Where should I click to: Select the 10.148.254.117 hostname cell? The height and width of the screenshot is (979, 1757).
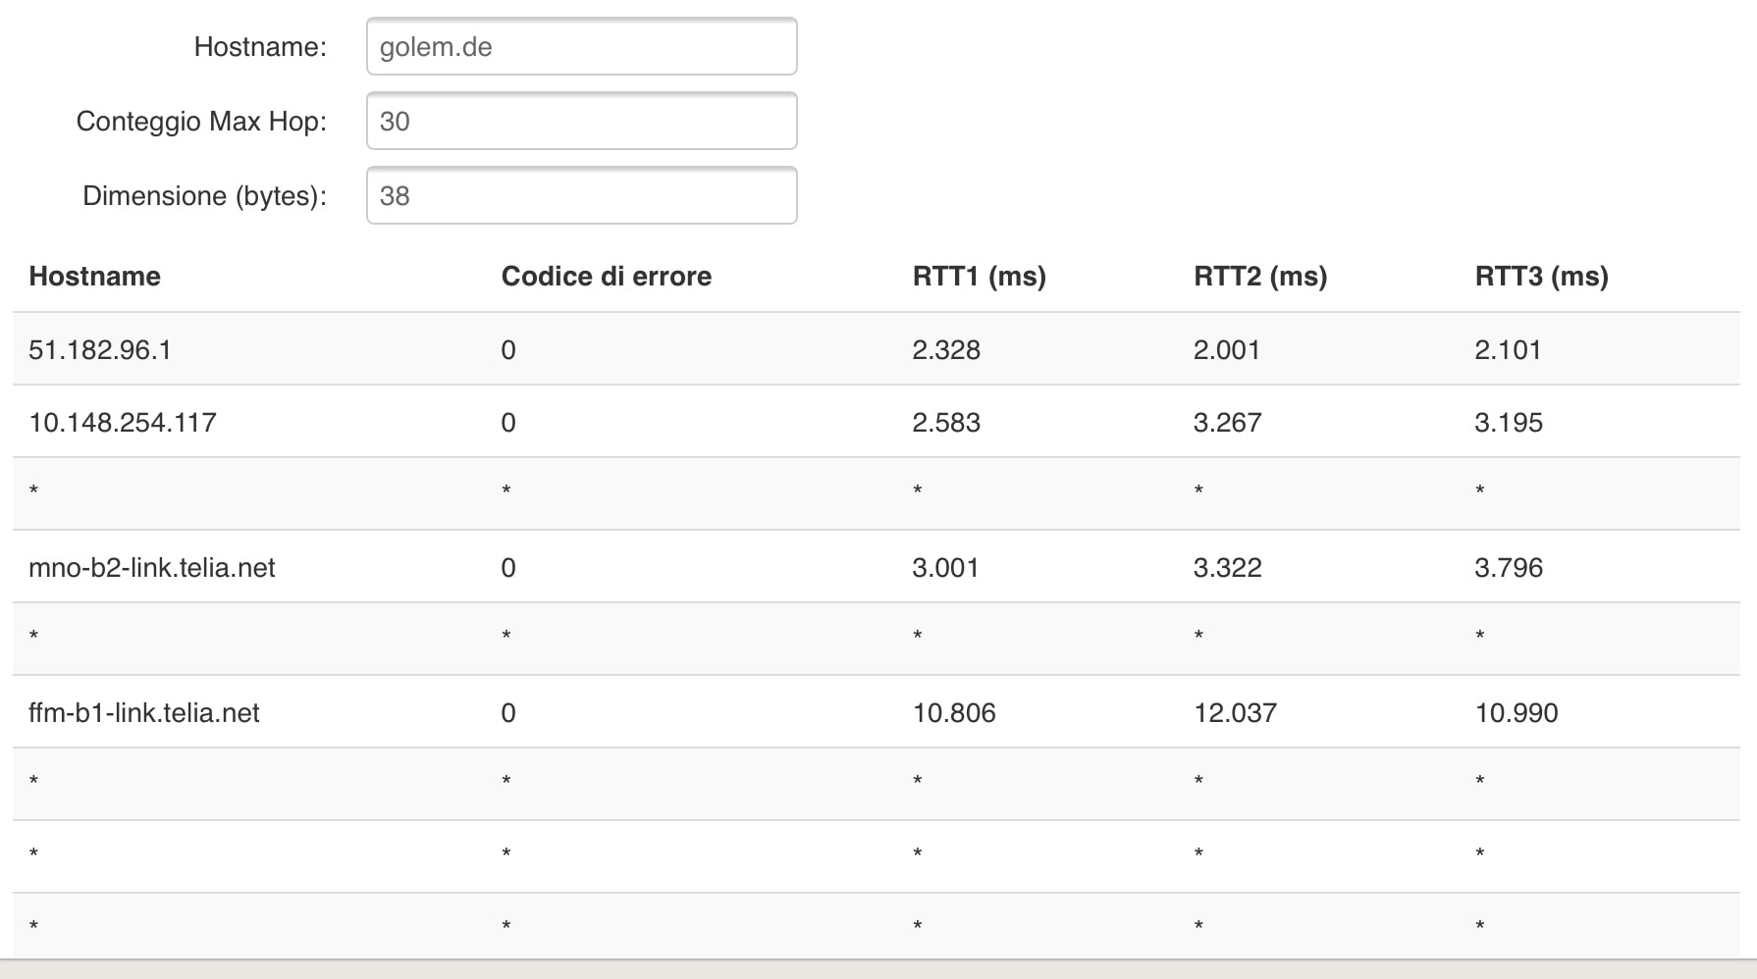tap(123, 423)
